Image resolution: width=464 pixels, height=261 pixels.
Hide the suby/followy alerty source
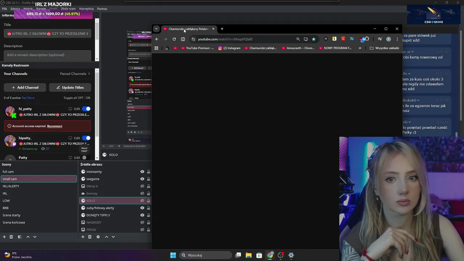pos(142,208)
